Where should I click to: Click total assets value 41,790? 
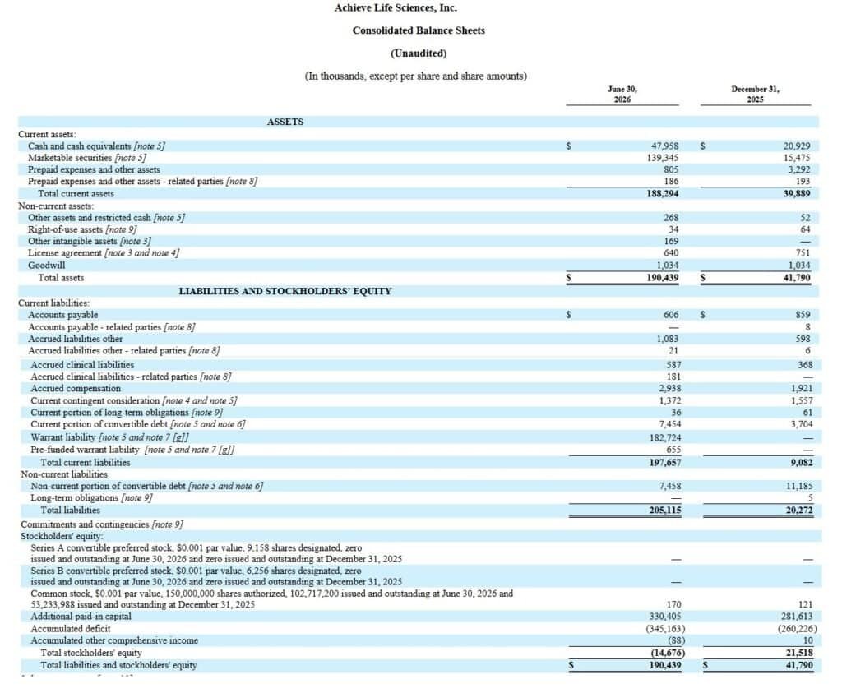point(797,278)
